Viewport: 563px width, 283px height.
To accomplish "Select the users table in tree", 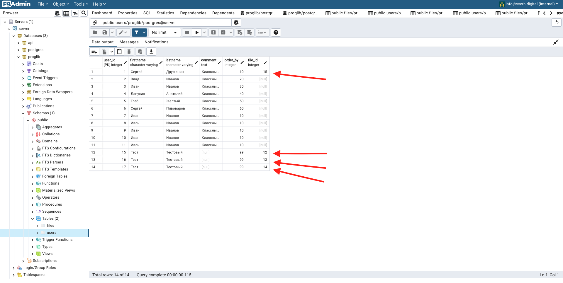I will coord(52,233).
